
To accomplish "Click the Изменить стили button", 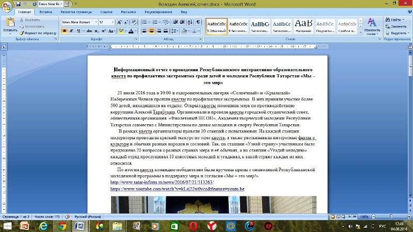I will [372, 28].
